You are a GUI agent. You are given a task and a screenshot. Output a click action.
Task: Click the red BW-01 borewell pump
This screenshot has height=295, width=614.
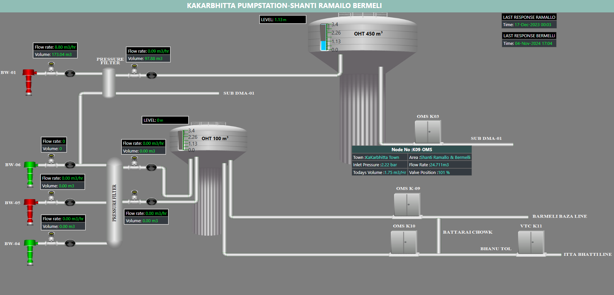[29, 81]
